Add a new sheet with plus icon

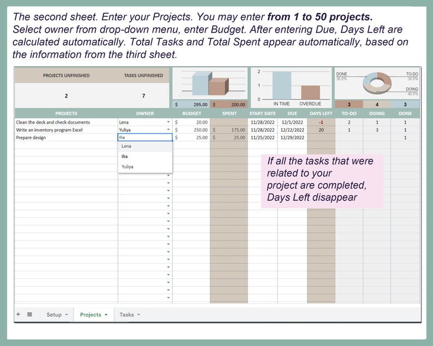click(x=18, y=314)
